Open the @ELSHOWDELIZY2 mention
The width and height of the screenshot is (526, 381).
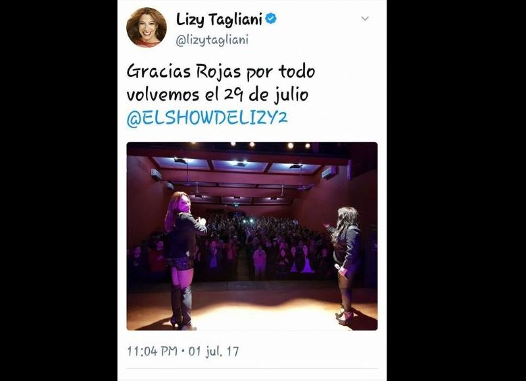point(207,118)
